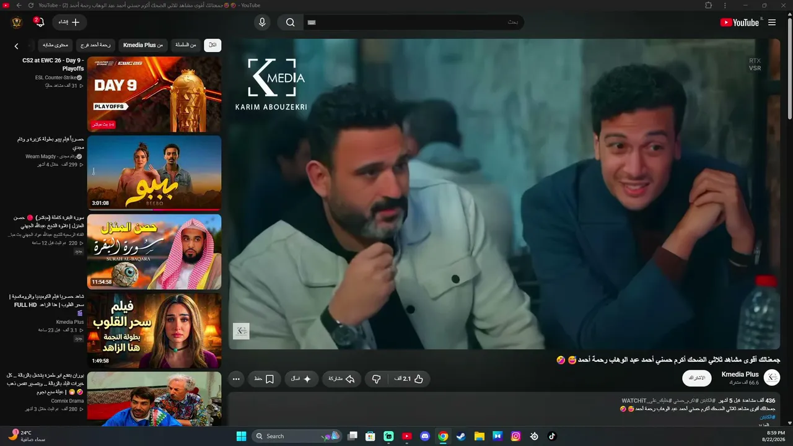Go back with browser back arrow
Viewport: 793px width, 446px height.
[19, 6]
